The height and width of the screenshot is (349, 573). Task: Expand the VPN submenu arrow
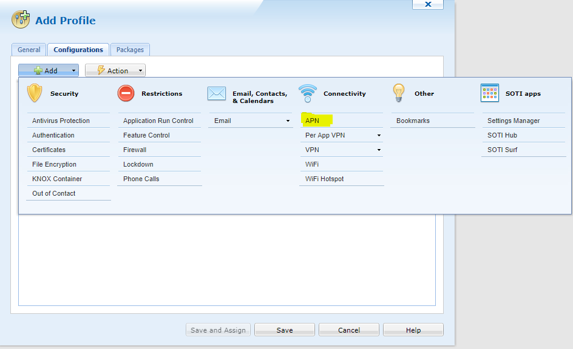pos(379,150)
